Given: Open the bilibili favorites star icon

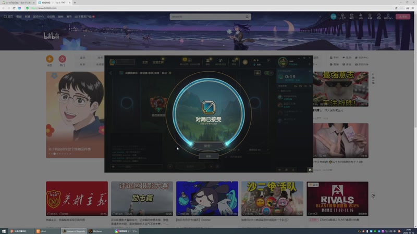Looking at the screenshot, I should click(x=370, y=17).
